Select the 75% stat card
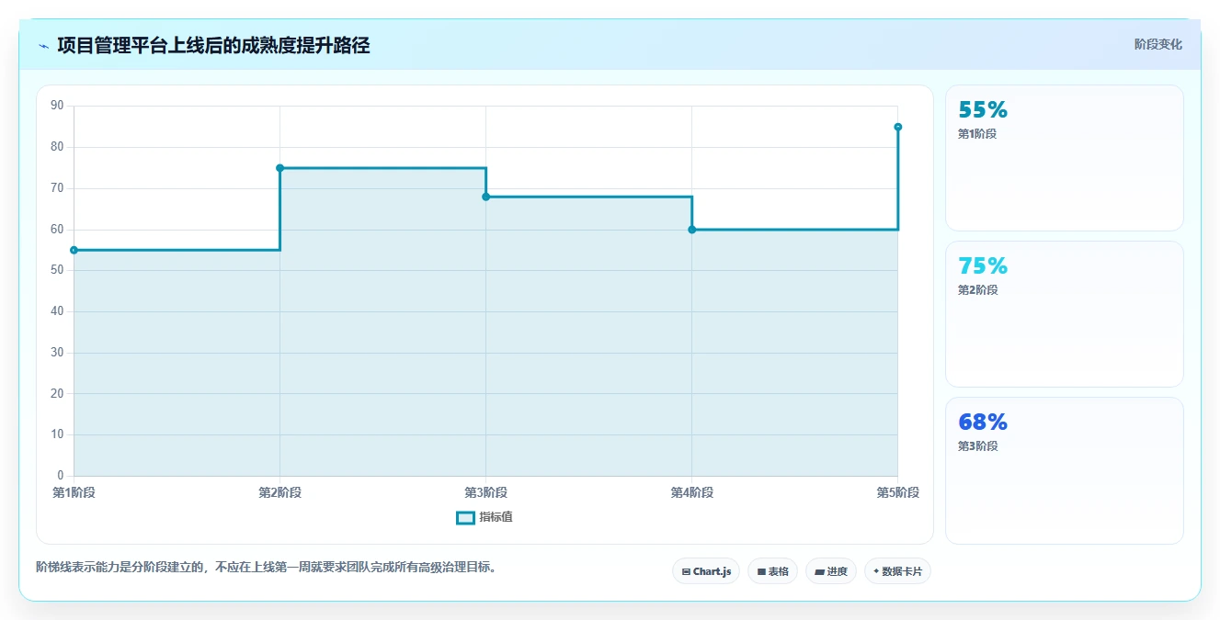This screenshot has width=1220, height=620. (1064, 314)
